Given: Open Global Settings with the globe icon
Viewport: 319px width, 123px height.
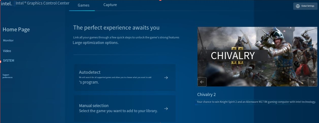Looking at the screenshot, I should click(x=298, y=6).
